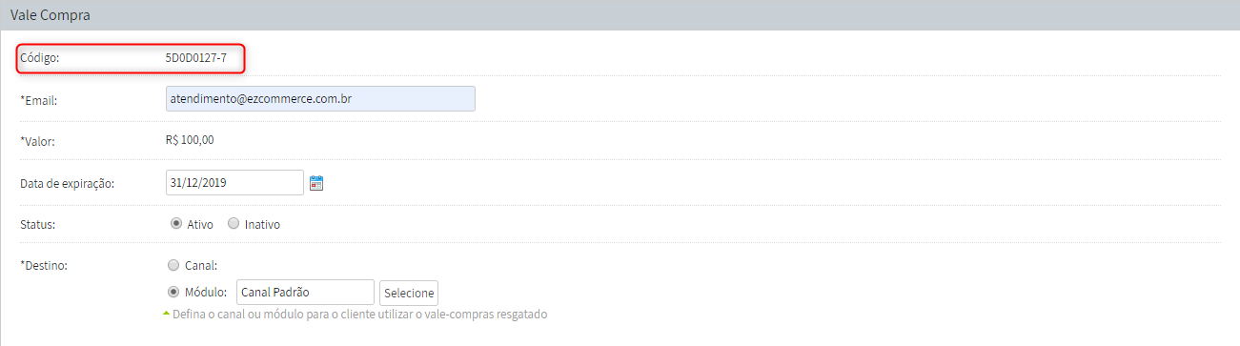This screenshot has height=346, width=1240.
Task: Click the voucher code 5D0D0127-7
Action: click(196, 58)
